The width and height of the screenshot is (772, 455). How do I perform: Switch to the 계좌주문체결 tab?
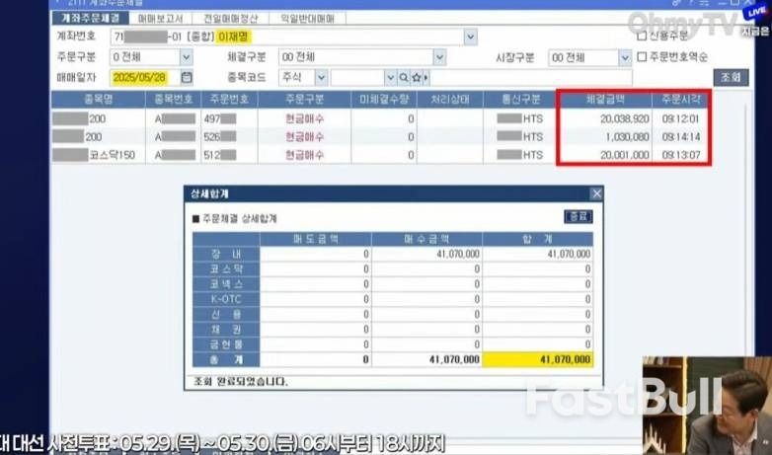pyautogui.click(x=90, y=18)
